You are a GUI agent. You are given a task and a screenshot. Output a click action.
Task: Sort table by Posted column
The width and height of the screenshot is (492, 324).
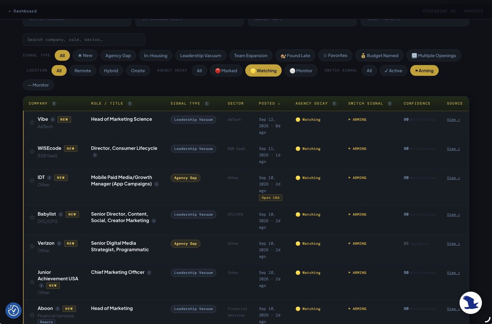(270, 103)
